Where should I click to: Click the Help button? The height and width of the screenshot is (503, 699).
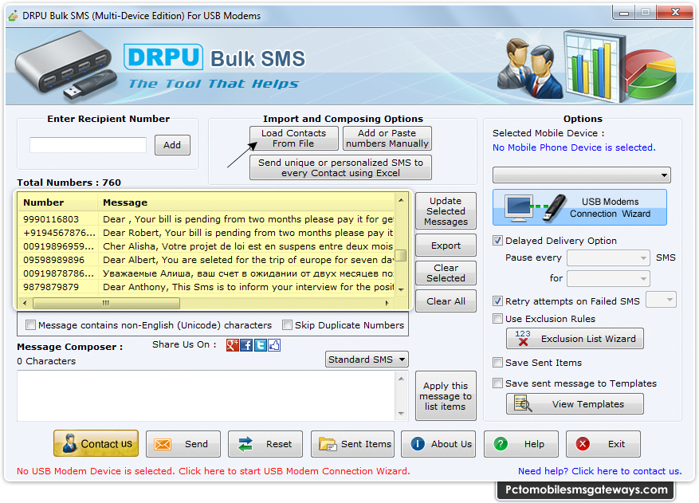coord(521,444)
